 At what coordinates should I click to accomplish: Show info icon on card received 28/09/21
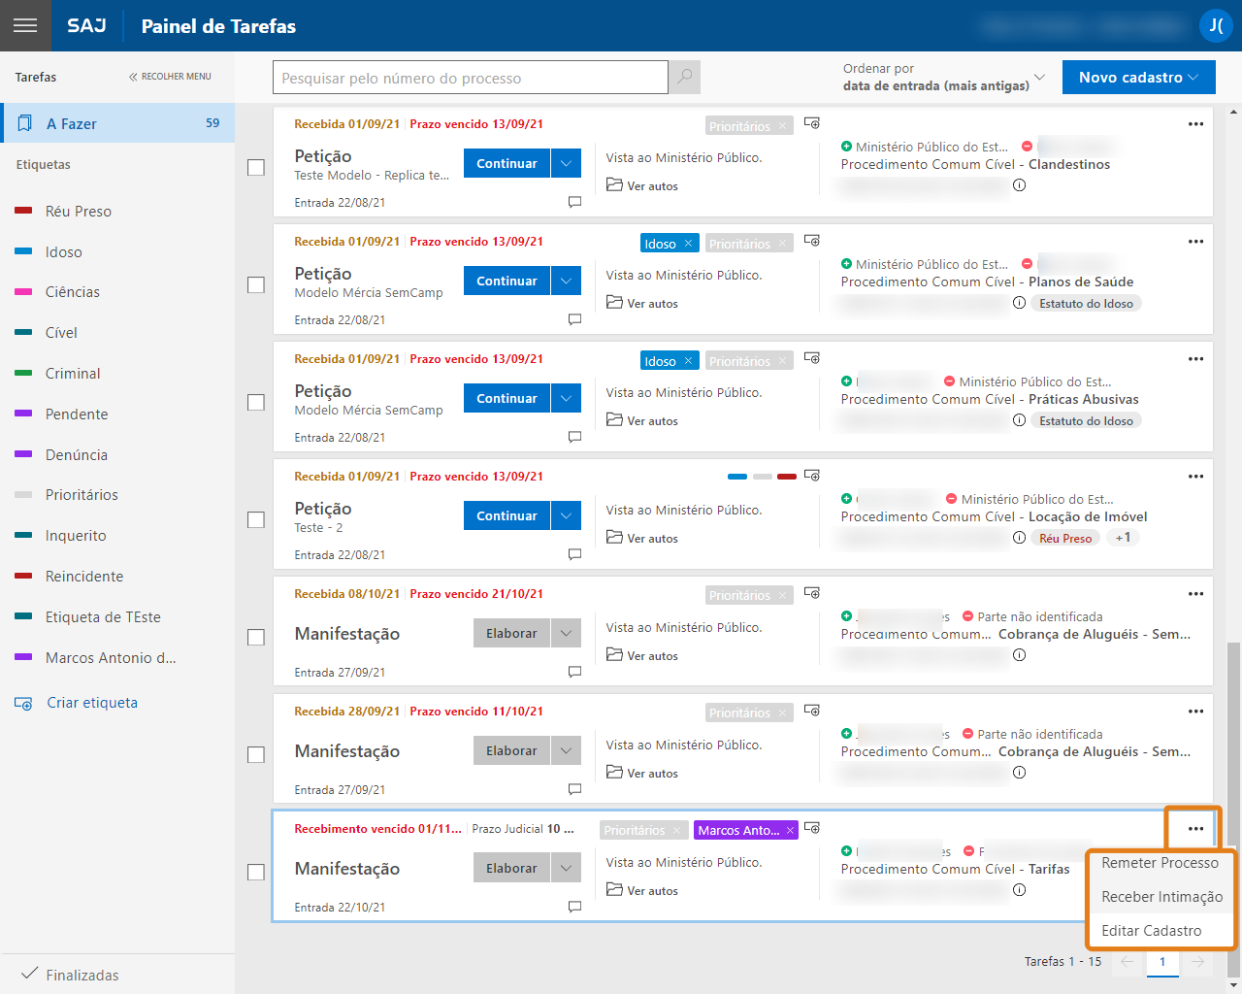[x=1019, y=772]
